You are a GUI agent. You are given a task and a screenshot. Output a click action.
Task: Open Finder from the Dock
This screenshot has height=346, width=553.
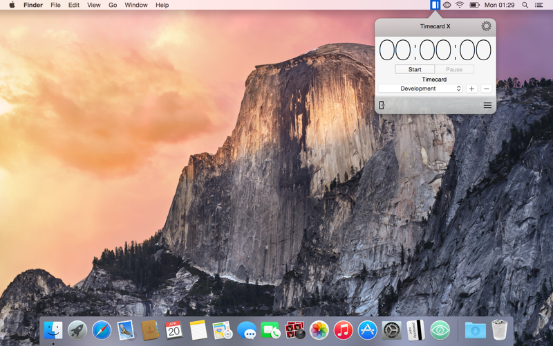(x=53, y=331)
